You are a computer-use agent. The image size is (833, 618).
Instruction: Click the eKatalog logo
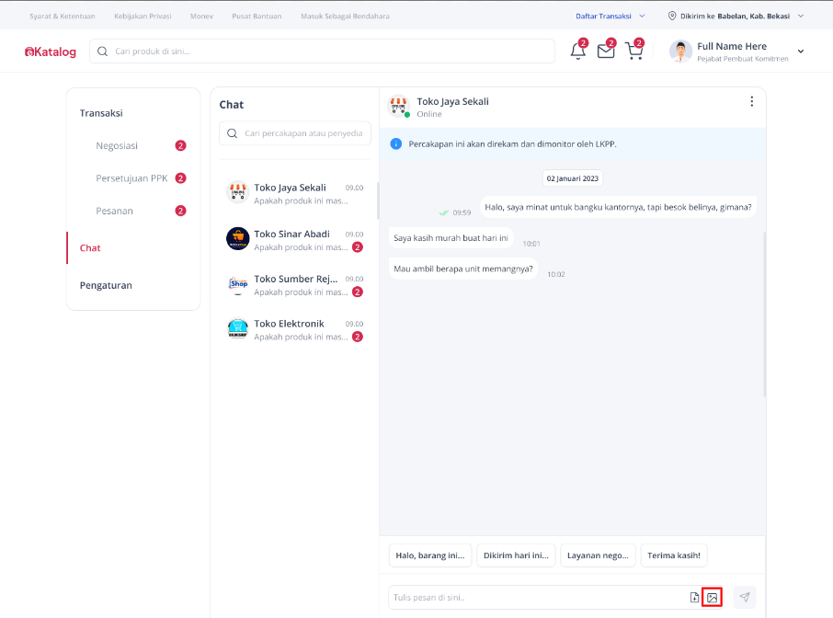coord(51,51)
